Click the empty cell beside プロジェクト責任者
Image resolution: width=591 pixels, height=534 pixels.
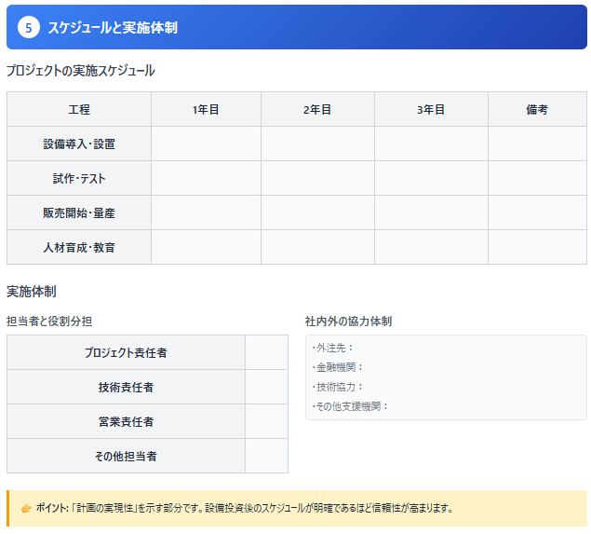tap(266, 353)
